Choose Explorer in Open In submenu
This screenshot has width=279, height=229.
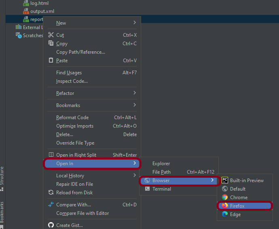[x=161, y=164]
